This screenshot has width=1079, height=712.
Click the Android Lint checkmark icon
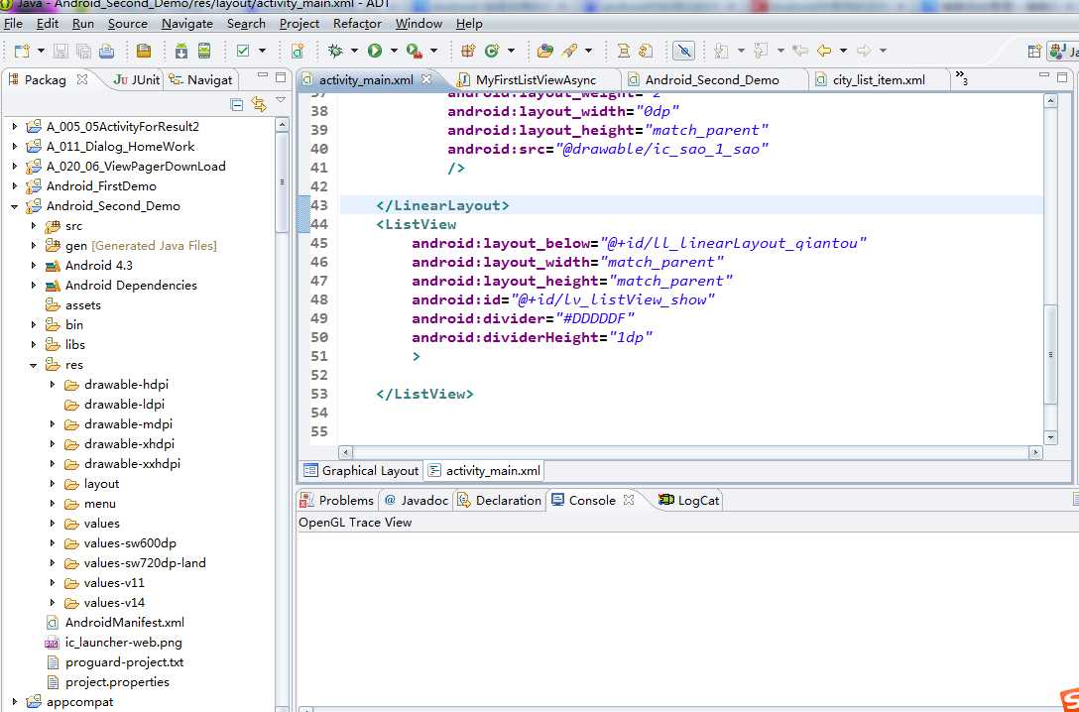243,51
